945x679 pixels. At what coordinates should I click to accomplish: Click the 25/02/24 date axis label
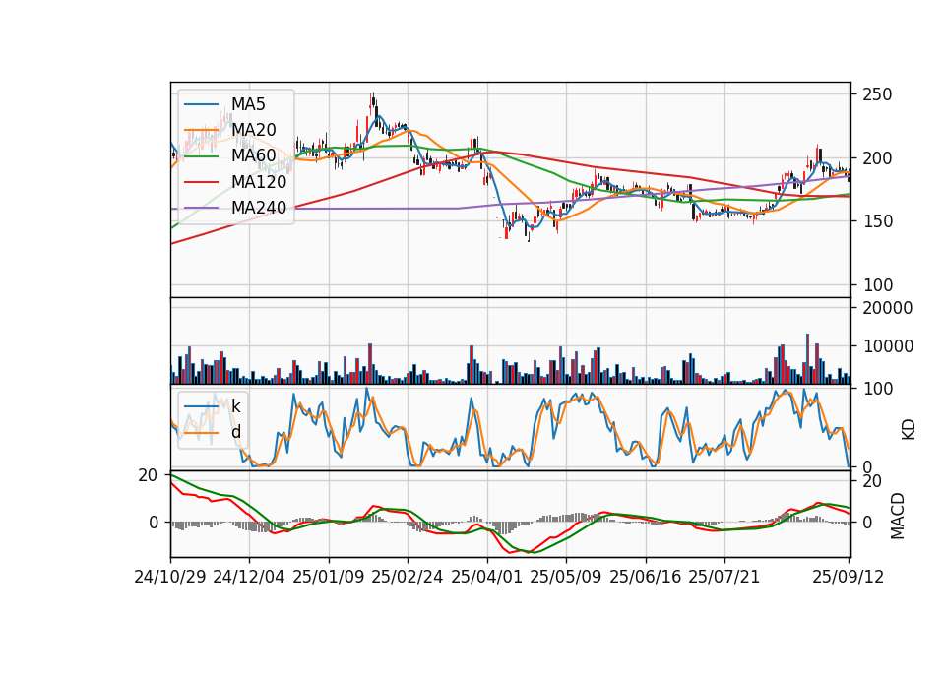coord(408,577)
